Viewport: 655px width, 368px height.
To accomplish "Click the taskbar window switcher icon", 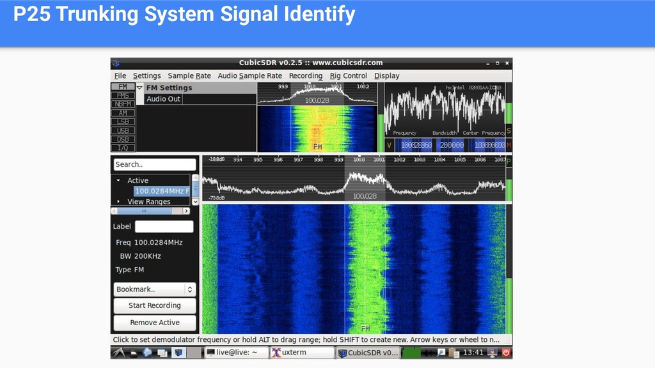I will 162,353.
